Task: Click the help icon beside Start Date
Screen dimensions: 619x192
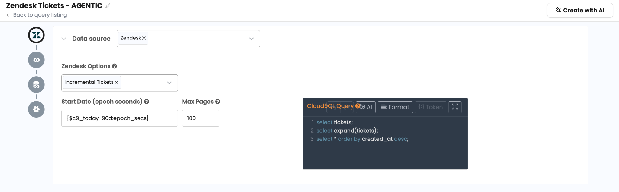Action: [147, 102]
